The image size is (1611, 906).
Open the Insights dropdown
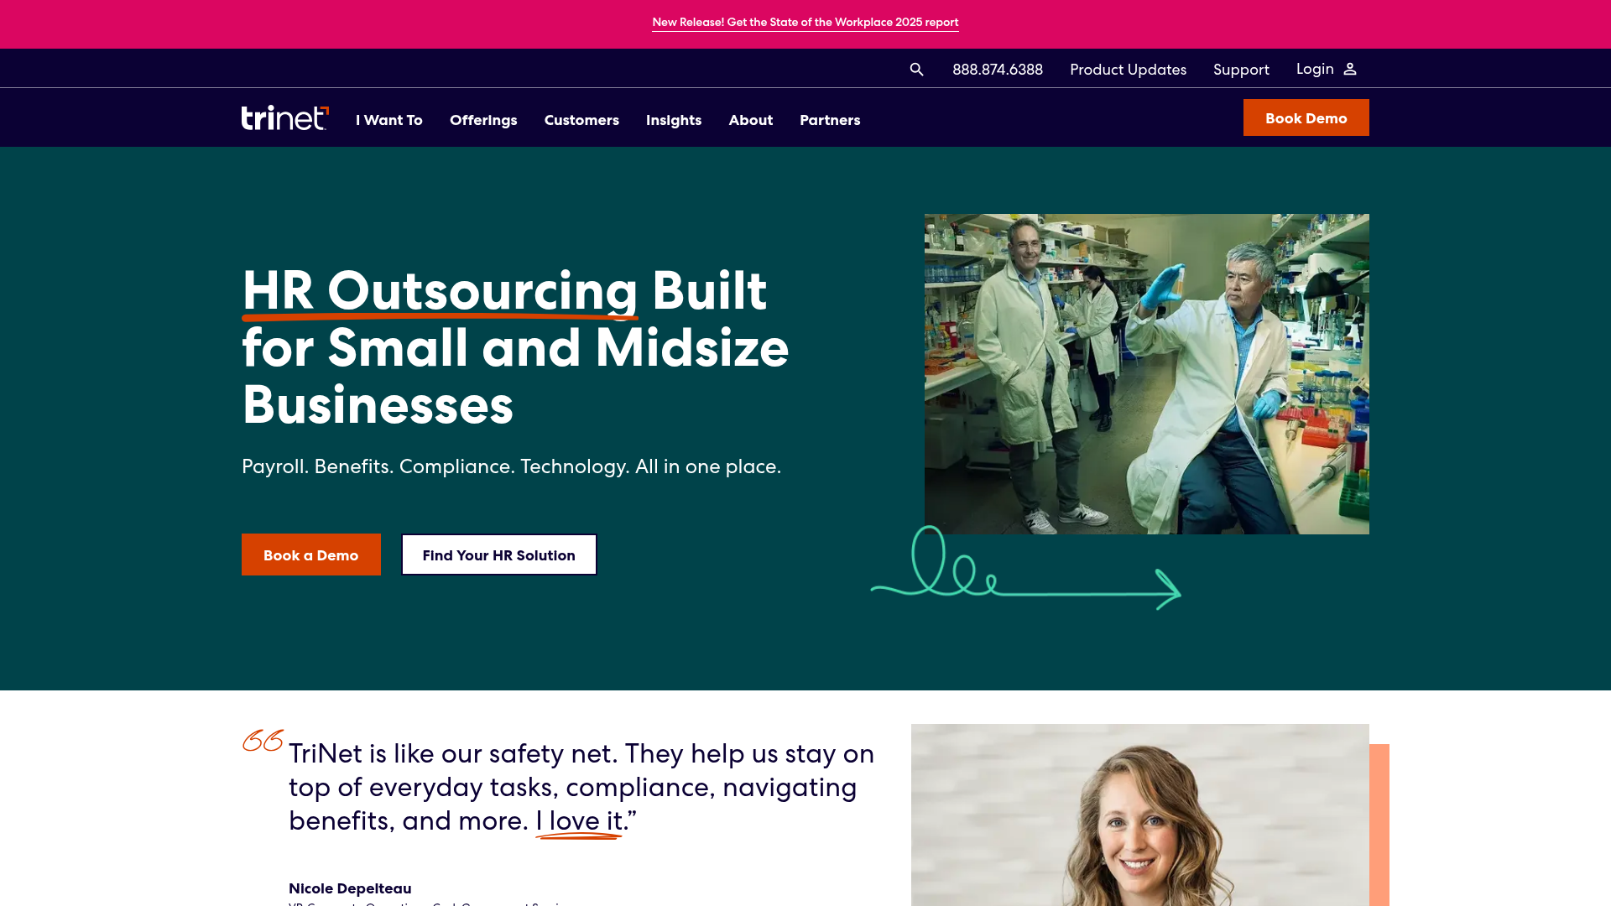click(x=673, y=119)
